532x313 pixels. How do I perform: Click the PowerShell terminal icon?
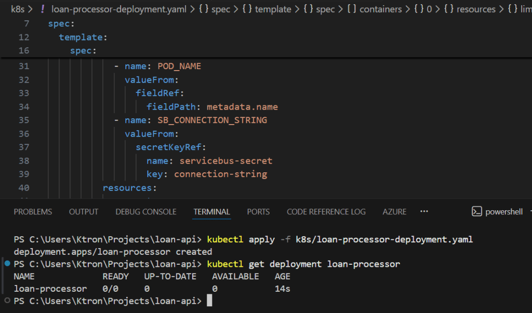476,212
